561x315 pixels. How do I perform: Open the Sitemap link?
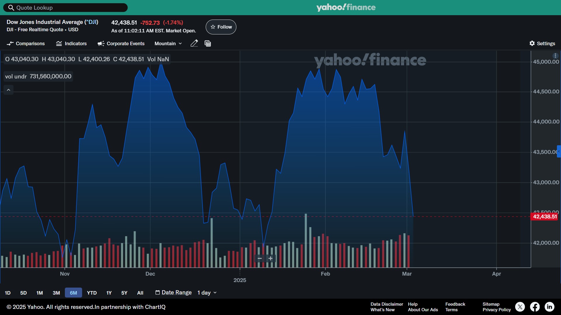tap(491, 304)
